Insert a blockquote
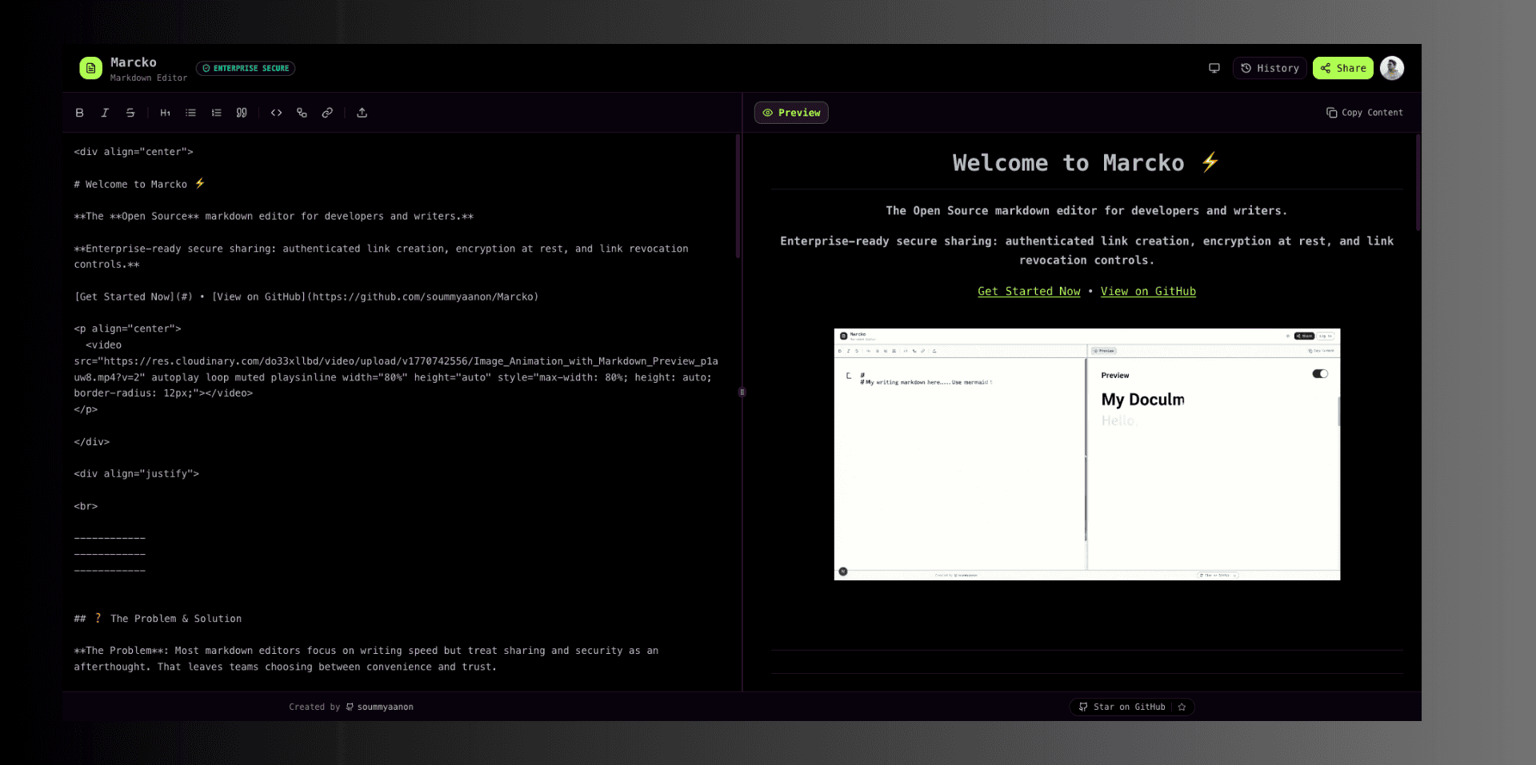This screenshot has height=765, width=1536. point(242,113)
